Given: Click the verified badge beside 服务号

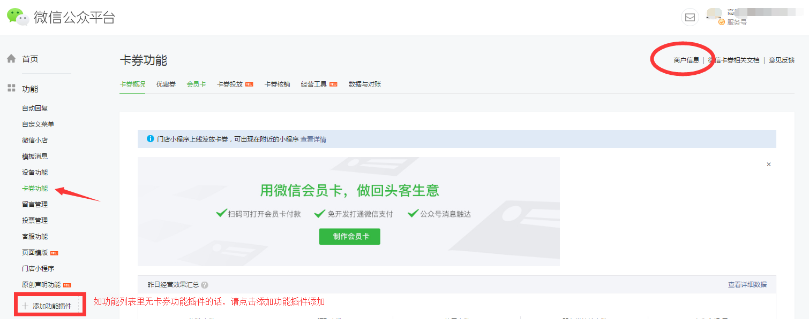Looking at the screenshot, I should tap(722, 22).
